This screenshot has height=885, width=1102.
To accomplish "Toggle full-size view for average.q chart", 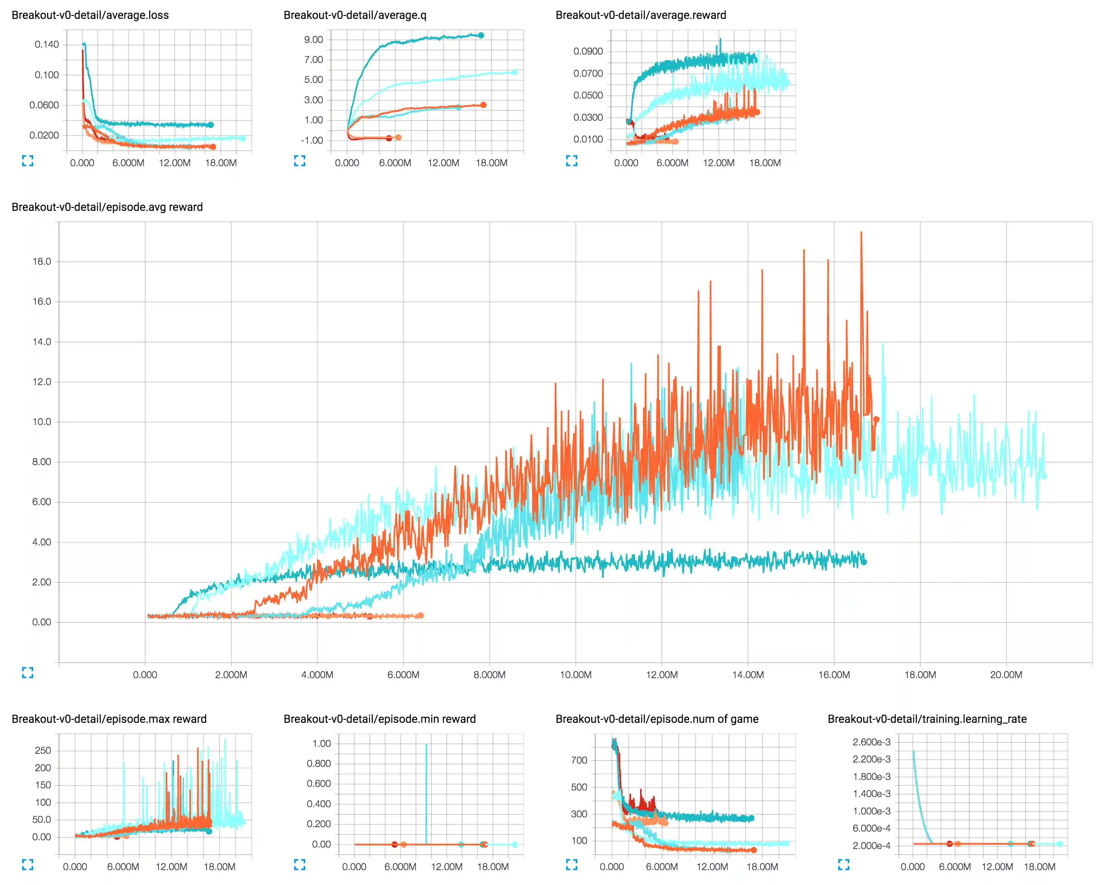I will (300, 161).
